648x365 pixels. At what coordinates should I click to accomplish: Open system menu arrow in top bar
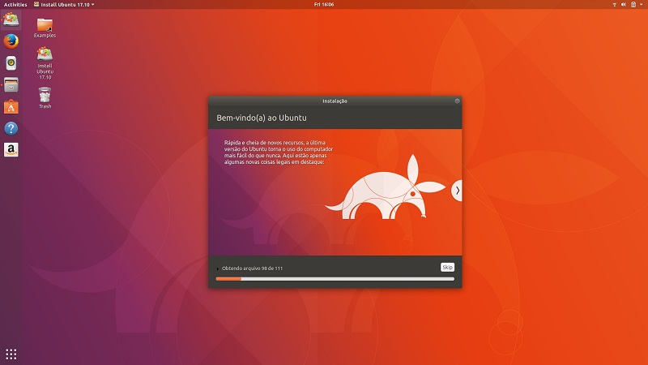(x=641, y=4)
